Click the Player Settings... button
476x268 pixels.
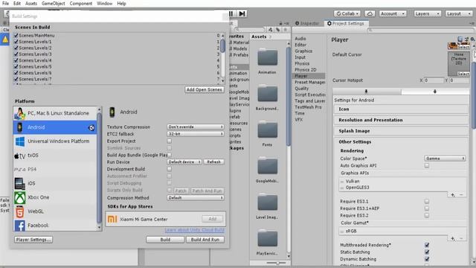[33, 240]
